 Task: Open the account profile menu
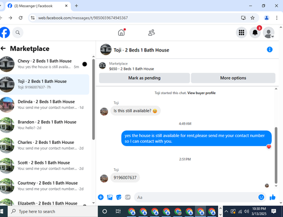pyautogui.click(x=269, y=32)
